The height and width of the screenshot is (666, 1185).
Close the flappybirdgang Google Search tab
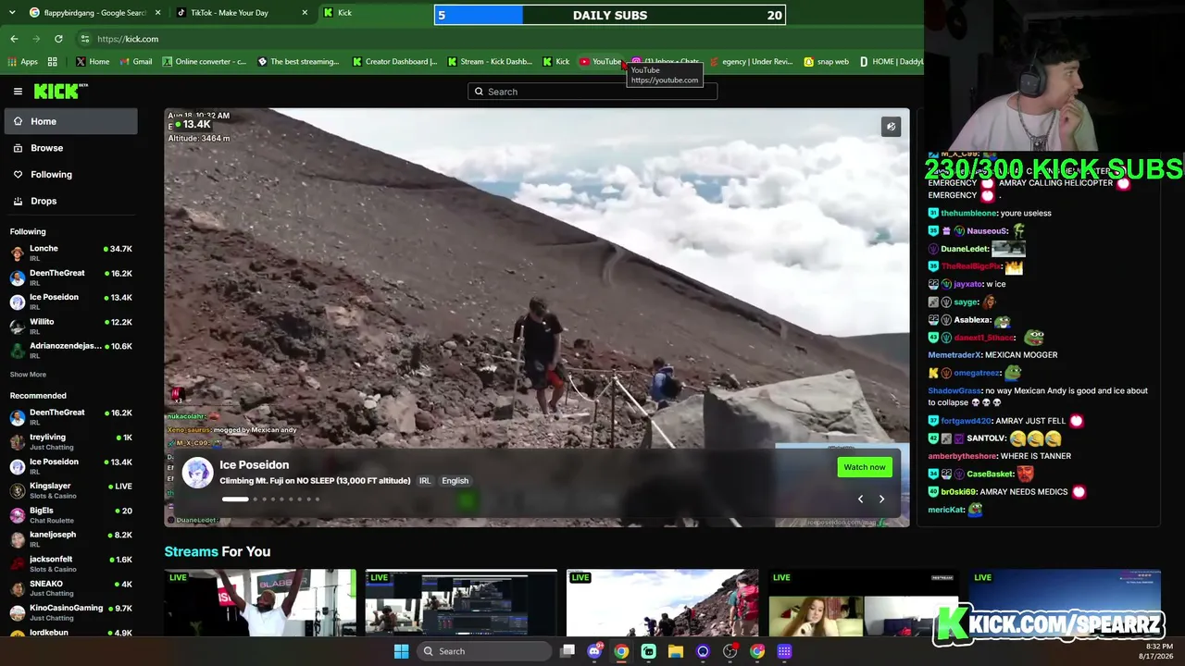[157, 13]
